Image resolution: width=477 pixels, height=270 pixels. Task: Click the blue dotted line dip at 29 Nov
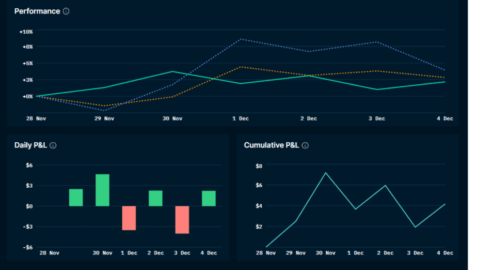104,110
